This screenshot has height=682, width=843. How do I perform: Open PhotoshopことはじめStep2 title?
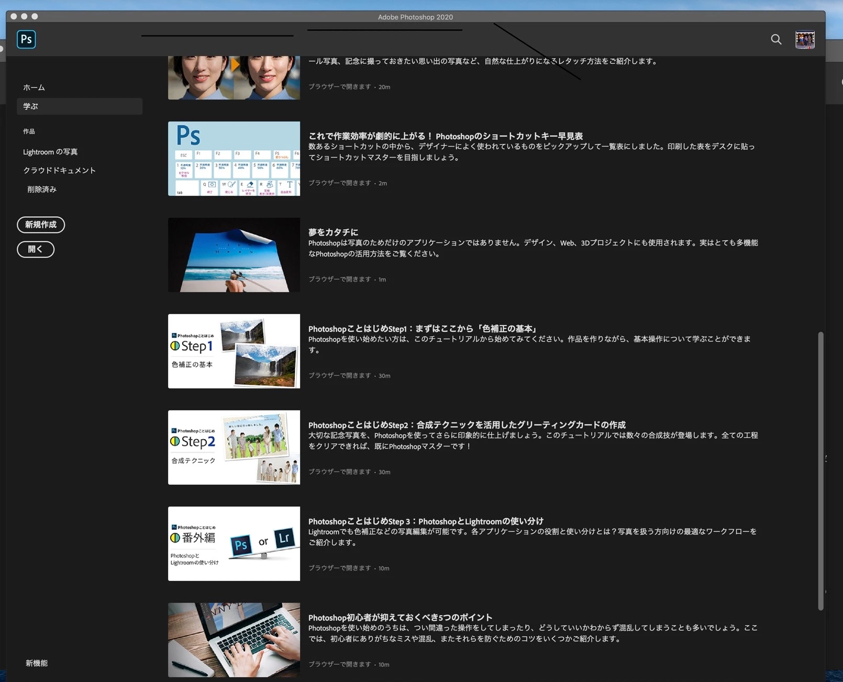tap(467, 425)
